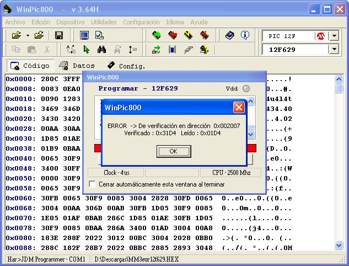Reload the current file with the refresh-folder icon

point(39,35)
